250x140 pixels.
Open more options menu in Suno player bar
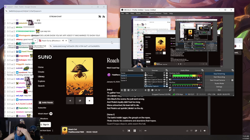[x=200, y=131]
